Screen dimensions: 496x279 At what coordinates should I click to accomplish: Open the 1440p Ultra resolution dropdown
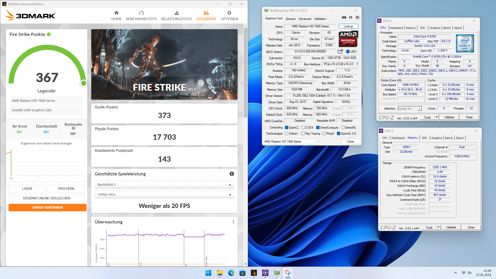[x=164, y=194]
